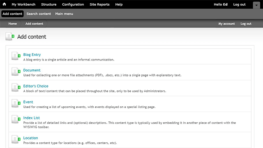Click text 'Provides a content type for locations'
Viewport: 263px width, 148px height.
point(50,143)
